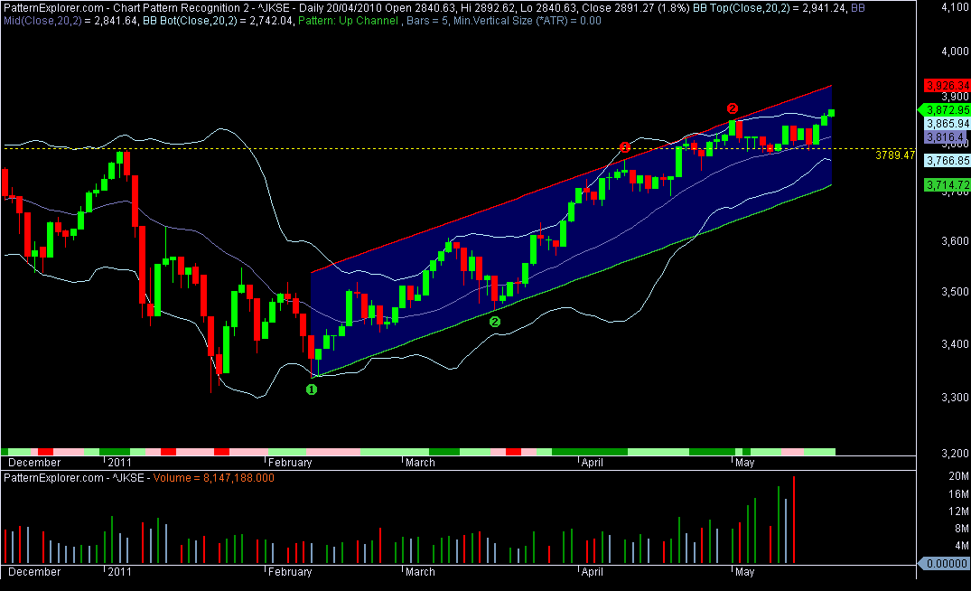Click the 8M volume axis label

pyautogui.click(x=962, y=529)
